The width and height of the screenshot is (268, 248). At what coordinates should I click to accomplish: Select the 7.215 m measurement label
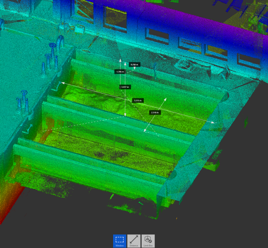[x=138, y=100]
